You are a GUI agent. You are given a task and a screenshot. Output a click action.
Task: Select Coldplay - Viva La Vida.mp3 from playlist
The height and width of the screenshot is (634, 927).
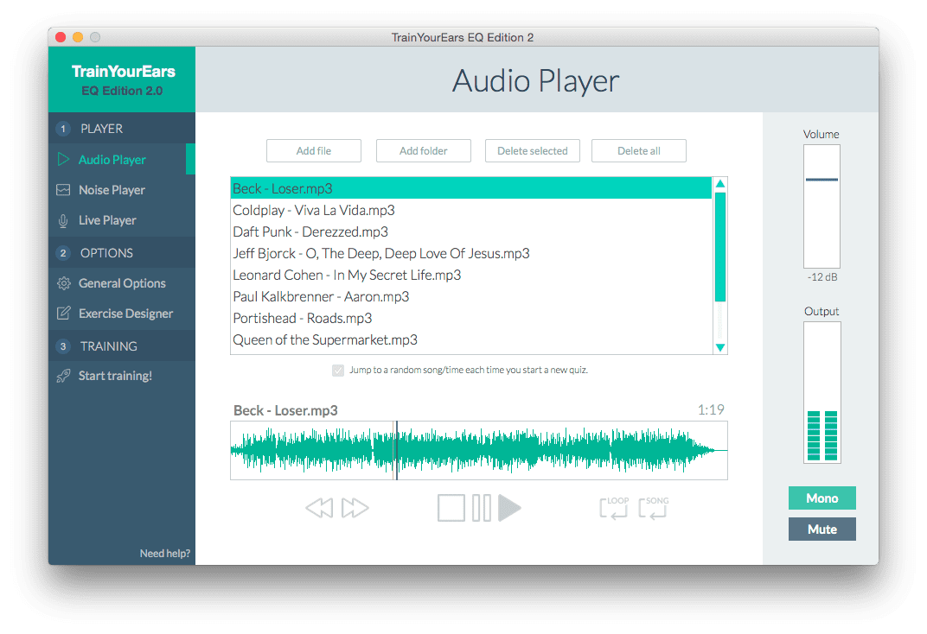click(x=313, y=210)
